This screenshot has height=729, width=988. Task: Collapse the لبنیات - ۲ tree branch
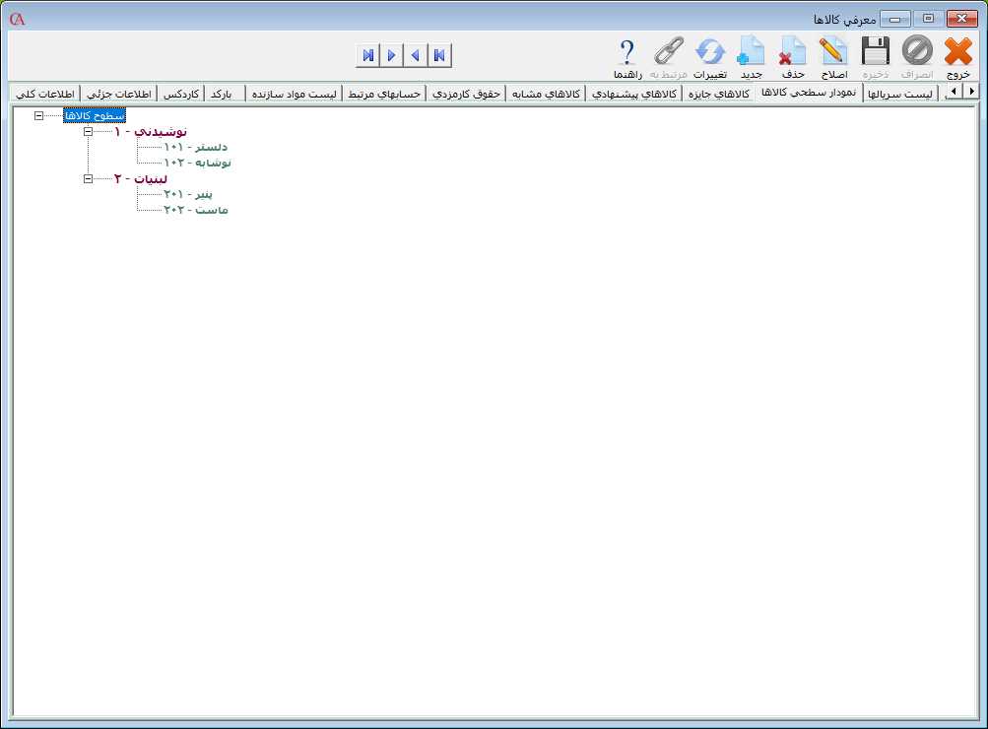(x=89, y=178)
